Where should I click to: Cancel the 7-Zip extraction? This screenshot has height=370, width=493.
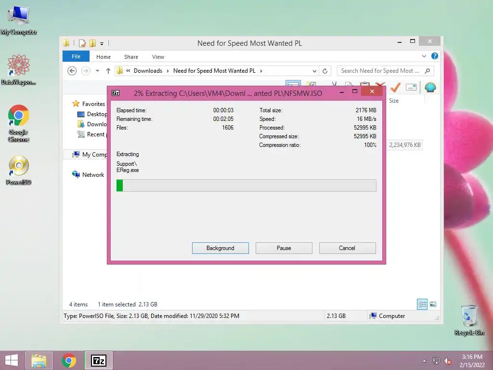pos(347,248)
